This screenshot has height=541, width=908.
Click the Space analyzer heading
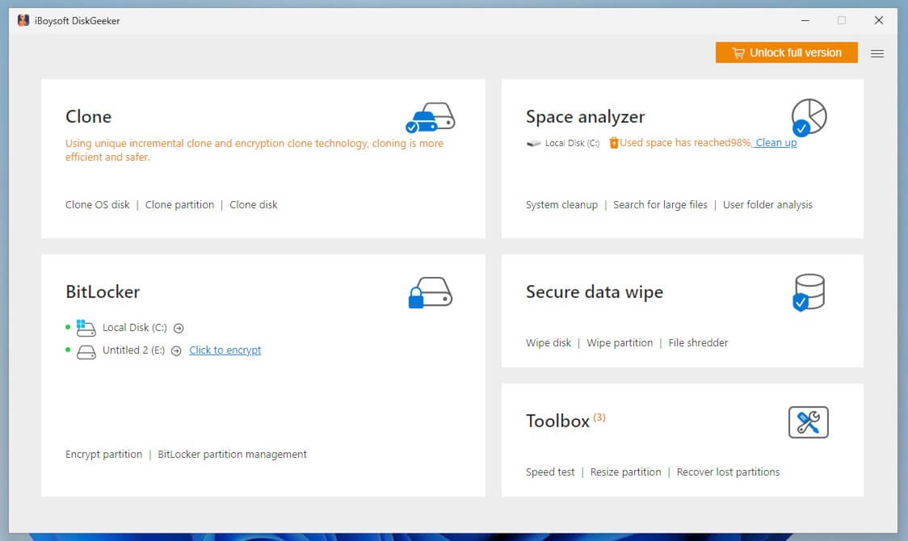585,117
